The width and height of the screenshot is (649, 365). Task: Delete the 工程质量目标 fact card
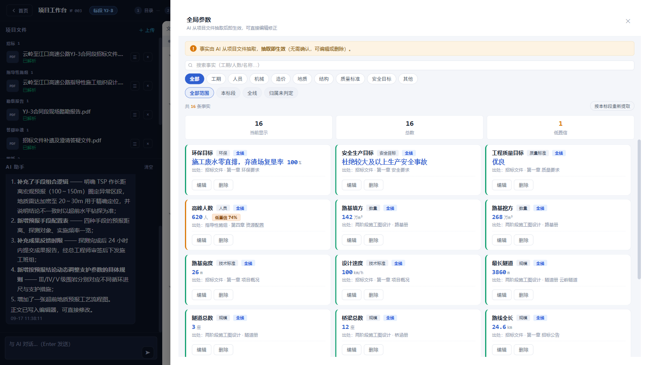click(524, 185)
